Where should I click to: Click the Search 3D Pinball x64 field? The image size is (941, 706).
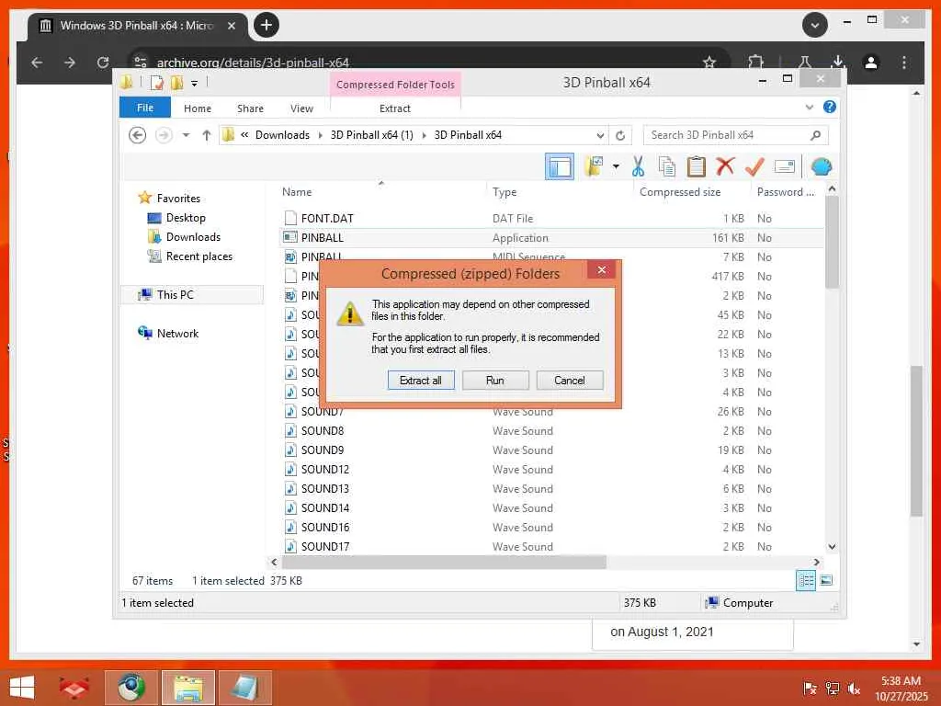[735, 135]
